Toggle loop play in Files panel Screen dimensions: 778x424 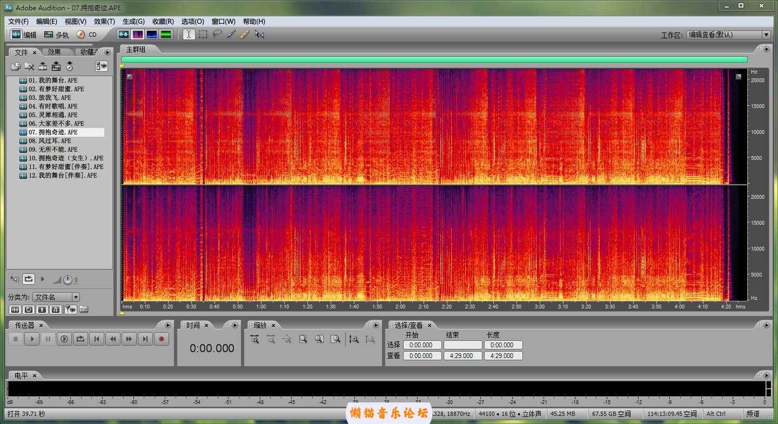pyautogui.click(x=29, y=279)
